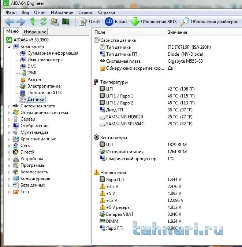The height and width of the screenshot is (247, 242).
Task: Click the Бэкап backup toolbar button
Action: point(116,22)
